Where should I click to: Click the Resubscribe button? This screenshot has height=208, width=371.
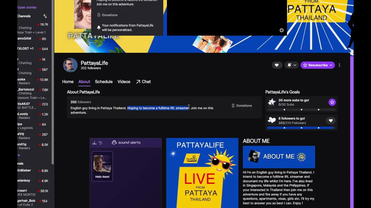coord(318,65)
